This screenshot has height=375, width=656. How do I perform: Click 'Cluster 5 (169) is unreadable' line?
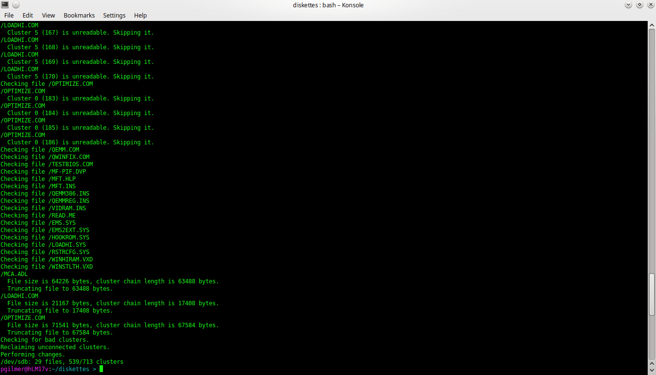[x=81, y=62]
